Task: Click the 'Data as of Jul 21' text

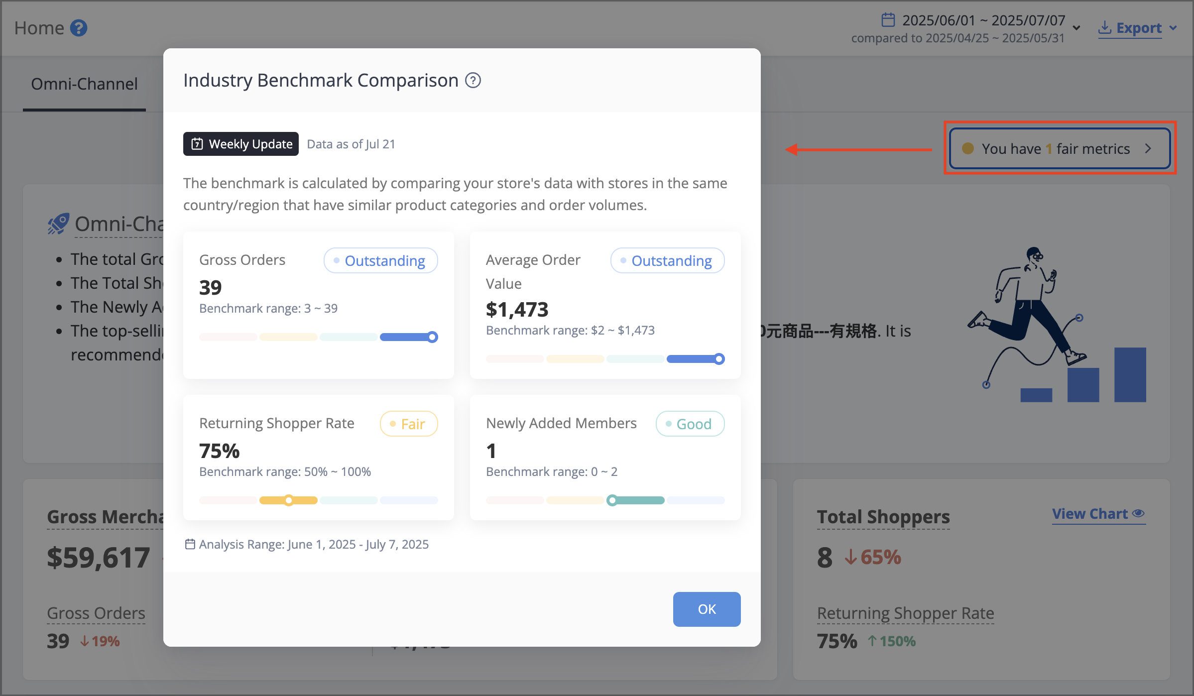Action: coord(351,144)
